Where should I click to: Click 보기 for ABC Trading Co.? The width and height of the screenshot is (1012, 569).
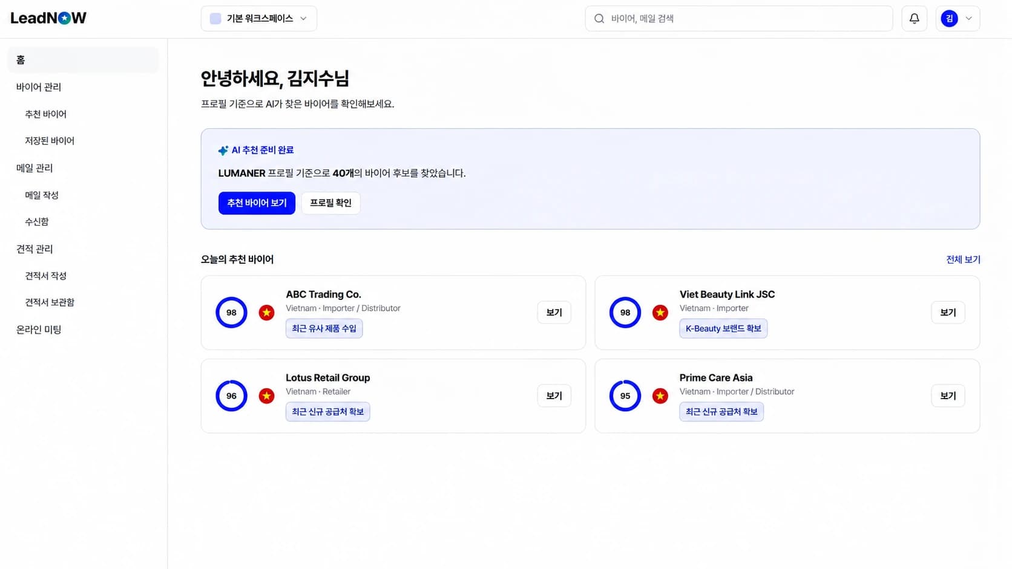tap(554, 313)
